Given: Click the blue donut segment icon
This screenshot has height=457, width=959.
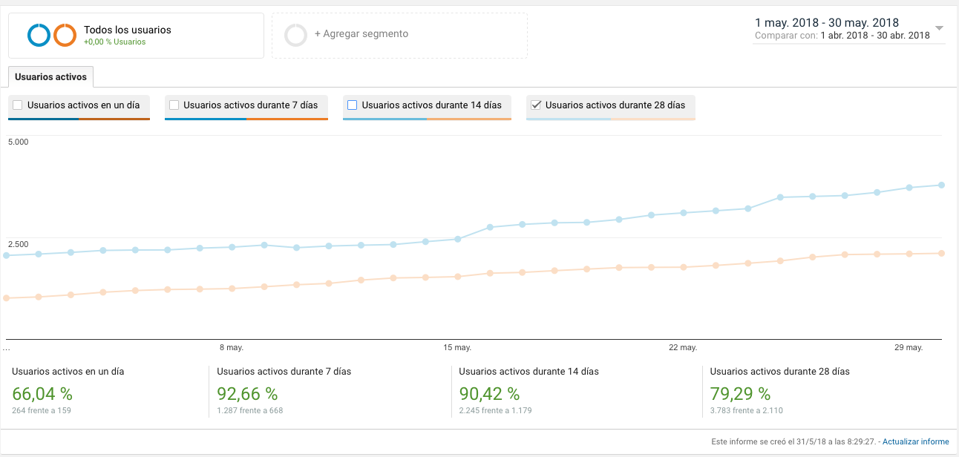Looking at the screenshot, I should click(x=39, y=35).
